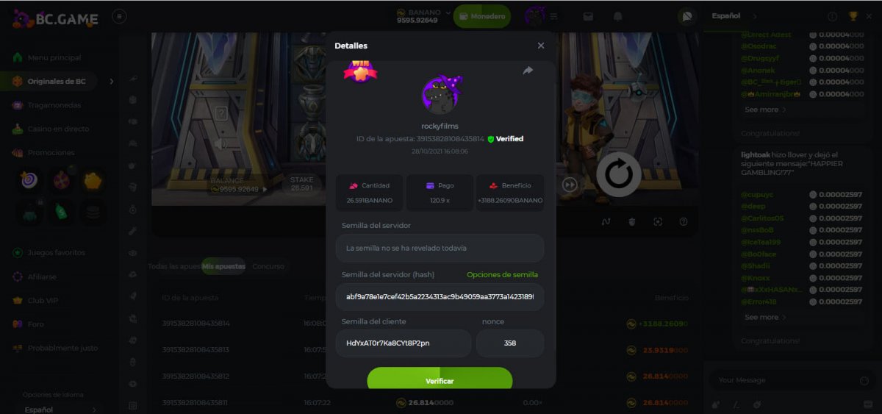Viewport: 882px width, 414px height.
Task: Open Casino en directo menu item
Action: 58,129
